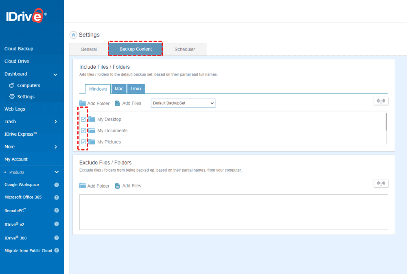Open the Default BackupSet dropdown

[x=183, y=103]
